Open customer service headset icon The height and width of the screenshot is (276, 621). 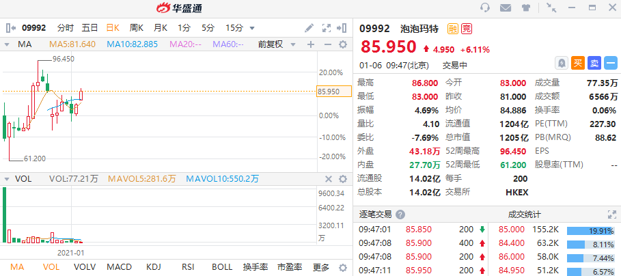(x=485, y=8)
